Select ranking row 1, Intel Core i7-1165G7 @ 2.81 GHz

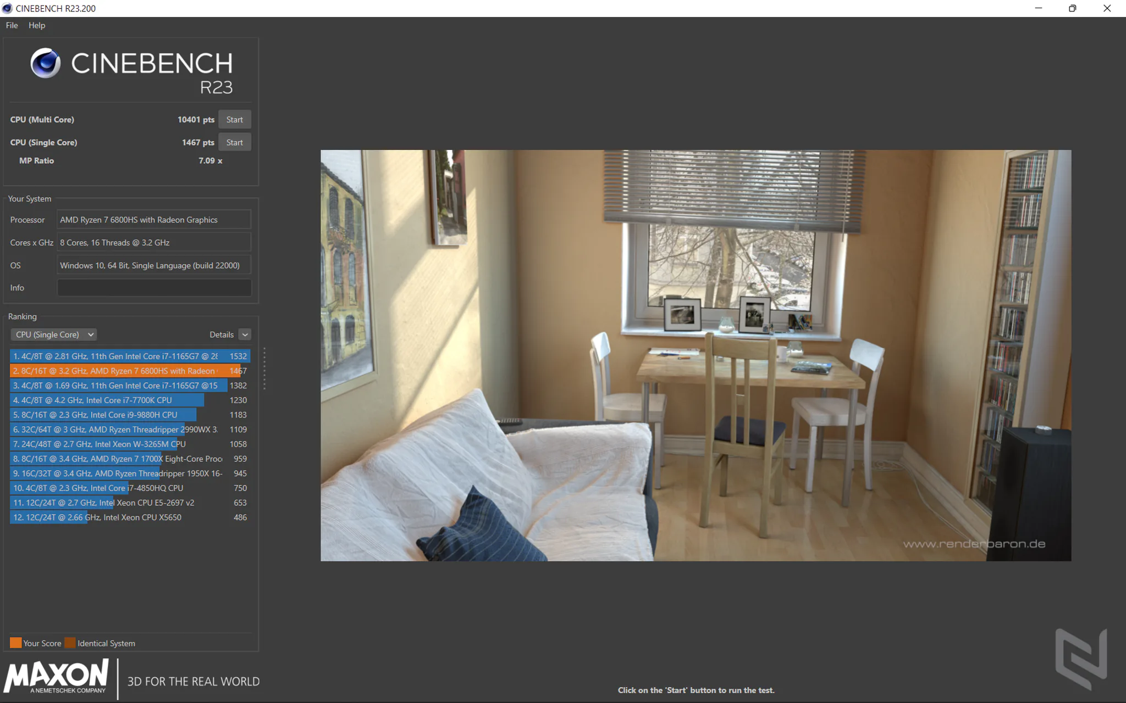coord(130,356)
